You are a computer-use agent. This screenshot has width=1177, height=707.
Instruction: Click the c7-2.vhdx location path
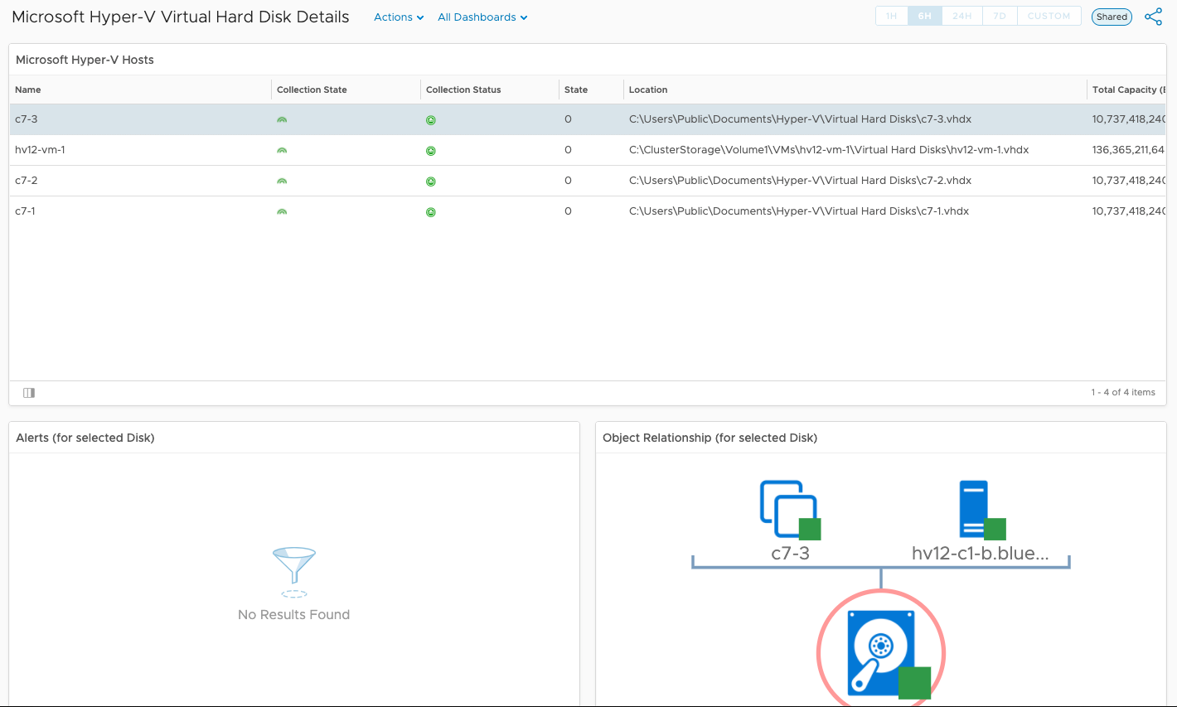click(801, 181)
